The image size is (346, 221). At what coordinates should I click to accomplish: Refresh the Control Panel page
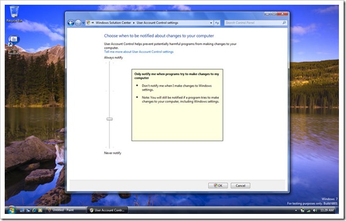pos(217,23)
